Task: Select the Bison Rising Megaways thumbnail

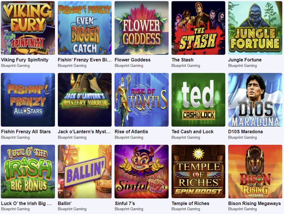Action: tap(255, 172)
